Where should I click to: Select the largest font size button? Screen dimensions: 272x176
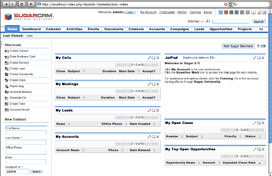coord(264,12)
